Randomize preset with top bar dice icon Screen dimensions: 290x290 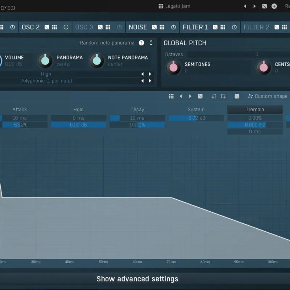pyautogui.click(x=265, y=6)
